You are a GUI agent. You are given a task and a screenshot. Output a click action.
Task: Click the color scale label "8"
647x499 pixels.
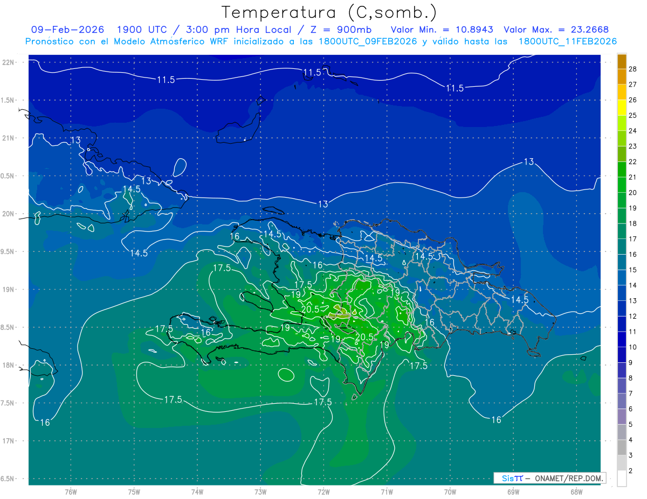click(631, 378)
